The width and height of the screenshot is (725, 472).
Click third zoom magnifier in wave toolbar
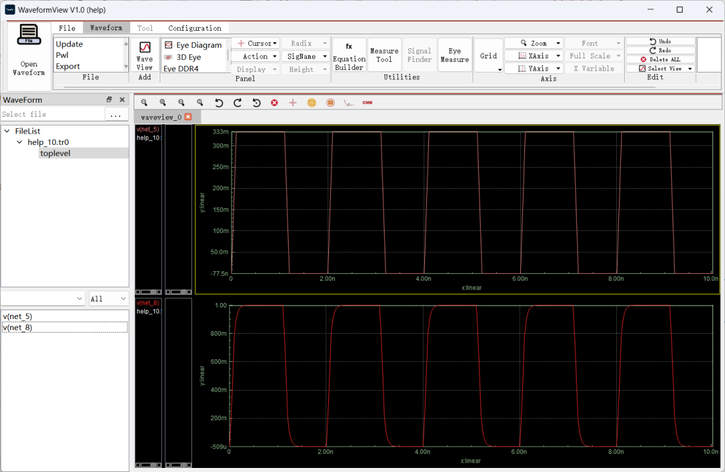click(x=181, y=103)
